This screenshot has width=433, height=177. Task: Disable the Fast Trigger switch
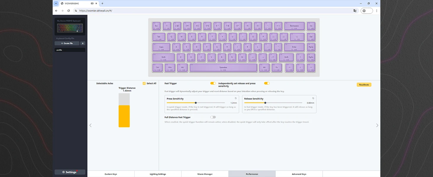[213, 83]
